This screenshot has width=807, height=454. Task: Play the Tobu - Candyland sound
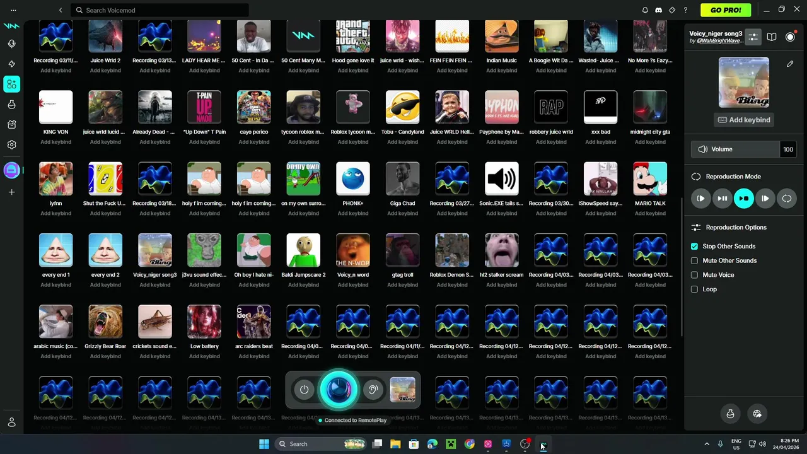point(402,107)
